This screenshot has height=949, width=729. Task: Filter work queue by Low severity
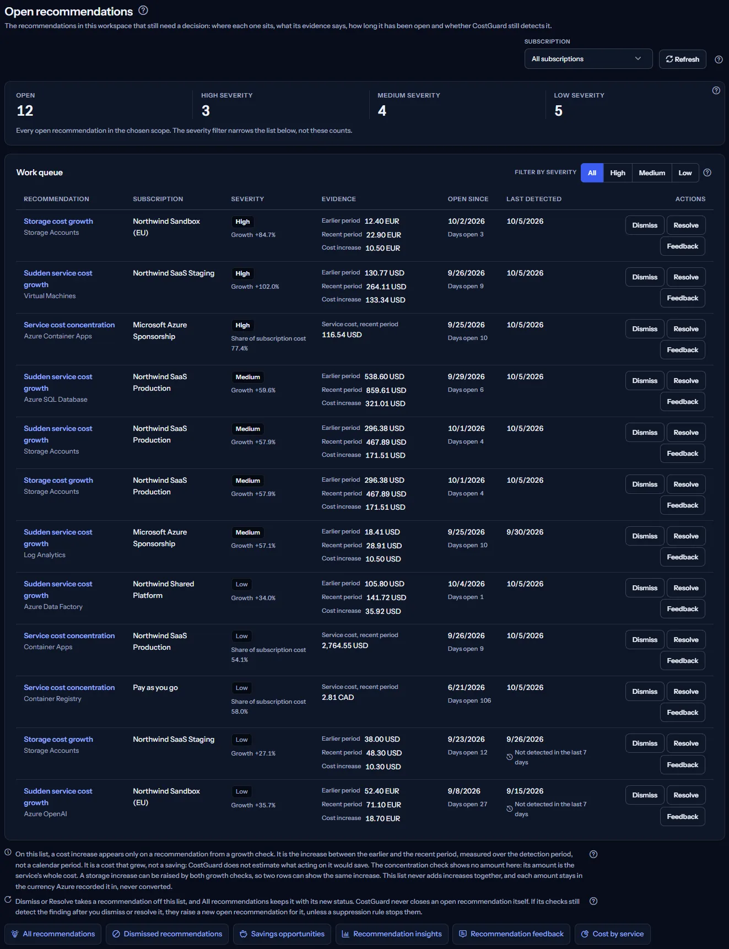[x=685, y=173]
